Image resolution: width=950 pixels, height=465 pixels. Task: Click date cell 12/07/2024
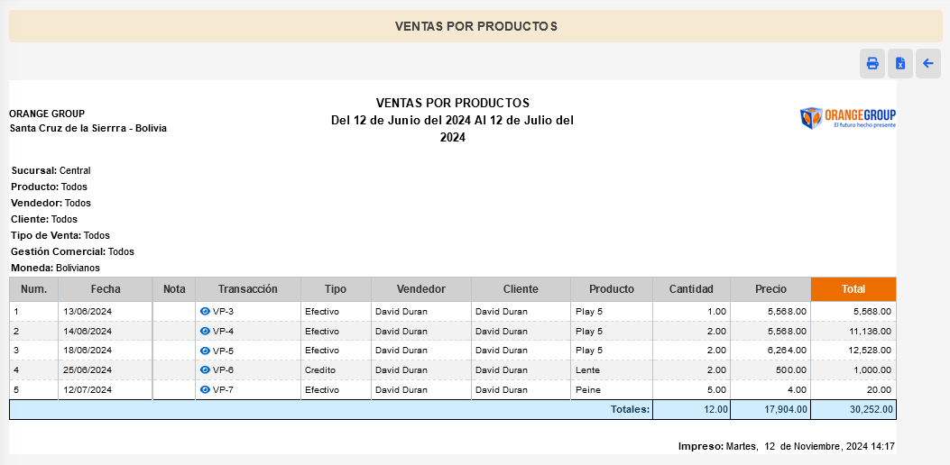click(x=88, y=389)
